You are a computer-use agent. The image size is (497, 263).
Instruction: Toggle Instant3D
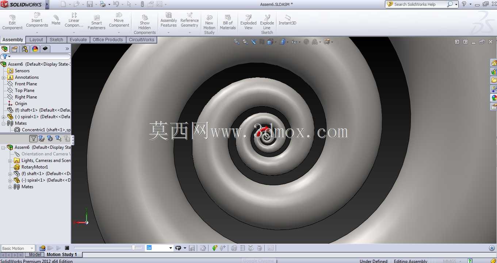(287, 20)
